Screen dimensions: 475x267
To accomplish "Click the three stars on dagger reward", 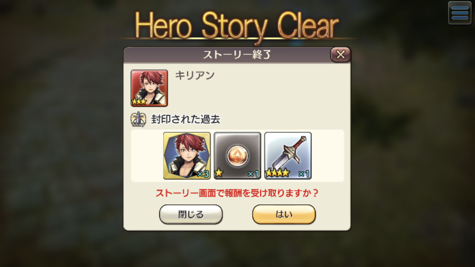I will click(x=278, y=173).
